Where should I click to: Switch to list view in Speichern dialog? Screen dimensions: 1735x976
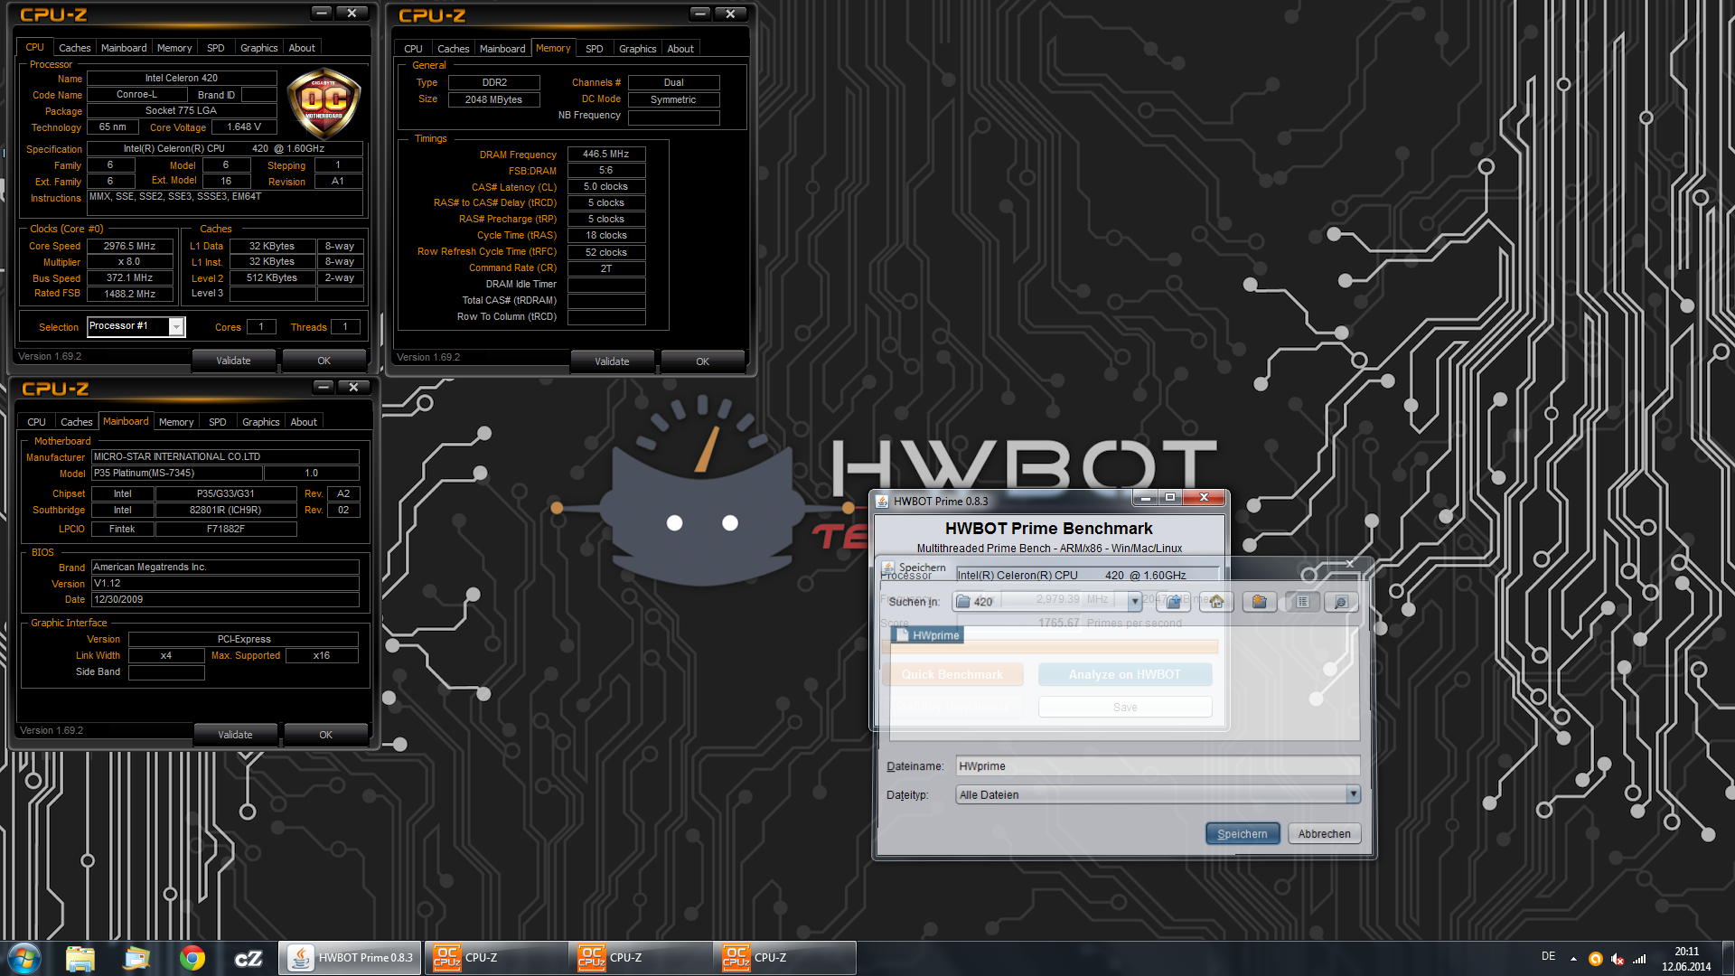pos(1302,602)
